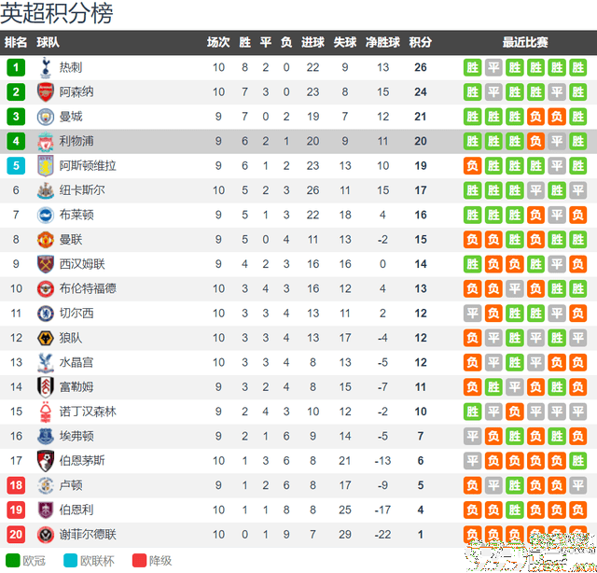This screenshot has height=573, width=597.
Task: Open the Arsenal (阿森纳) team badge
Action: click(46, 92)
